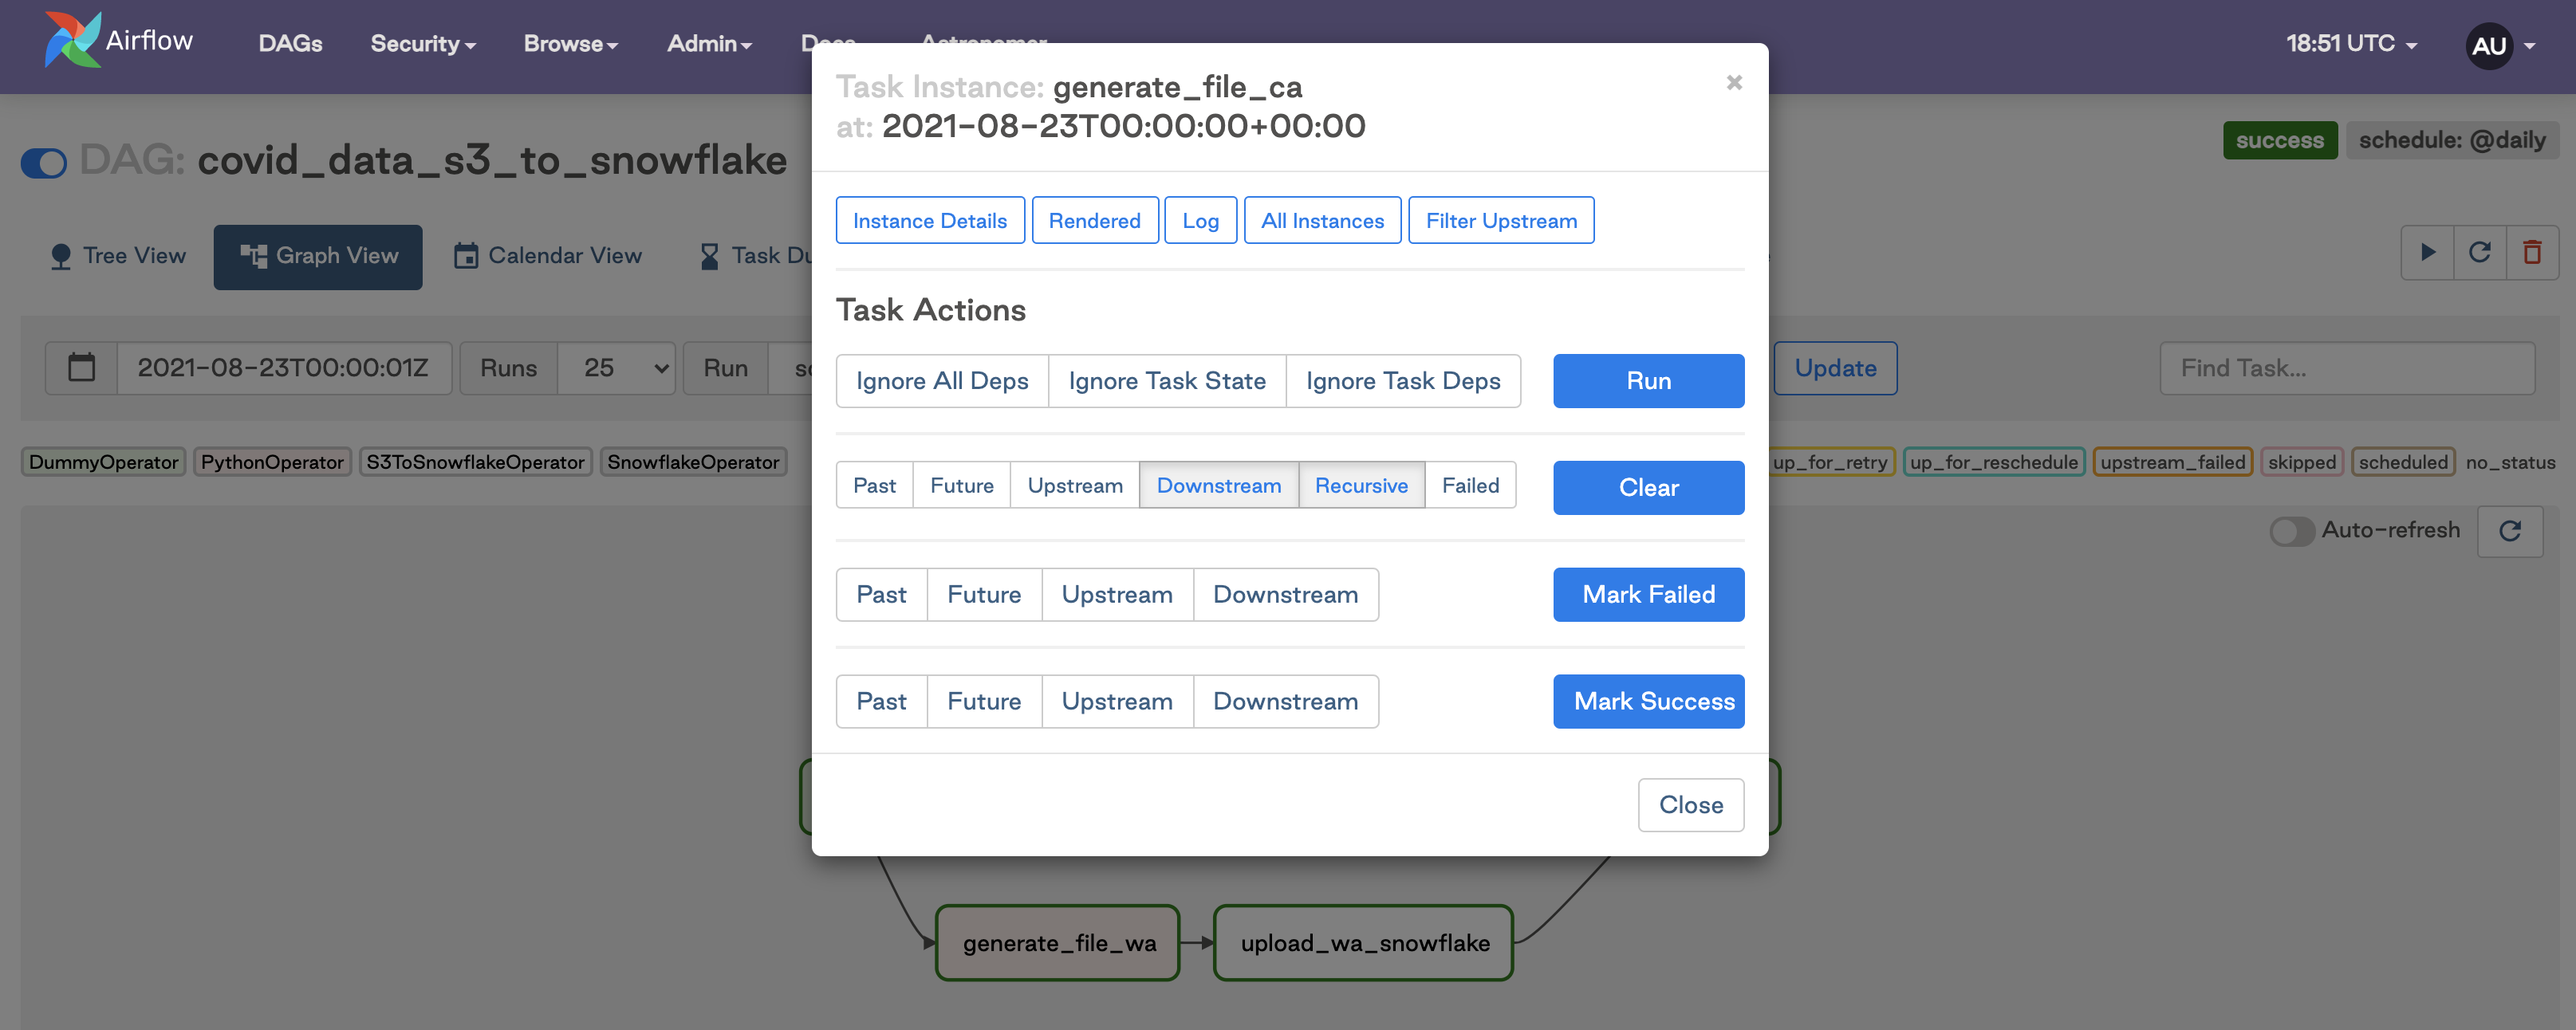Select the upload_wa_snowflake graph node
The image size is (2576, 1030).
pyautogui.click(x=1364, y=943)
